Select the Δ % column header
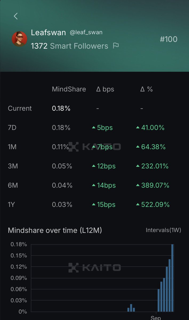 (146, 89)
